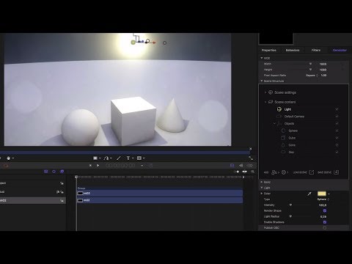352x264 pixels.
Task: Toggle audio mute speaker icon
Action: (241, 166)
